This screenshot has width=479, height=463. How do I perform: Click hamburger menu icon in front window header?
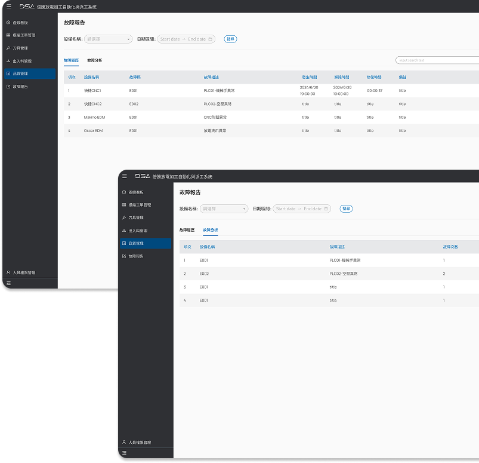tap(125, 176)
